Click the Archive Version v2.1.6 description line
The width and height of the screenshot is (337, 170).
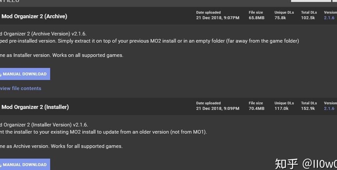pos(43,34)
